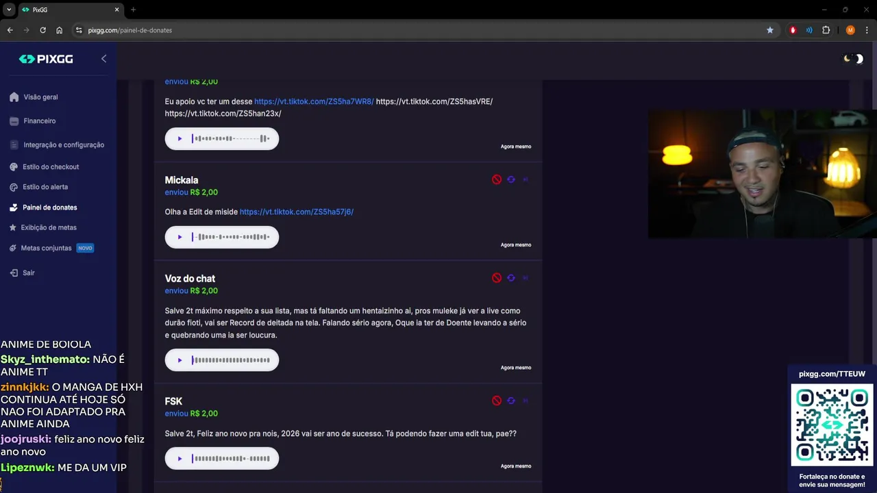Viewport: 877px width, 493px height.
Task: Open the Chrome profile avatar
Action: [x=850, y=30]
